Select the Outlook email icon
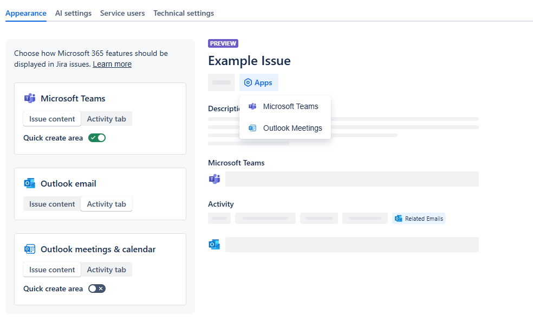The image size is (533, 320). 29,183
